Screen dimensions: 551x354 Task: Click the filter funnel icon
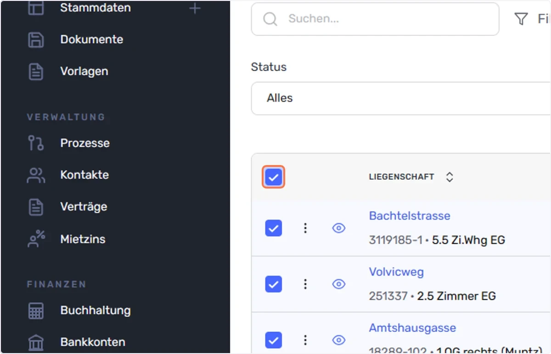[521, 19]
